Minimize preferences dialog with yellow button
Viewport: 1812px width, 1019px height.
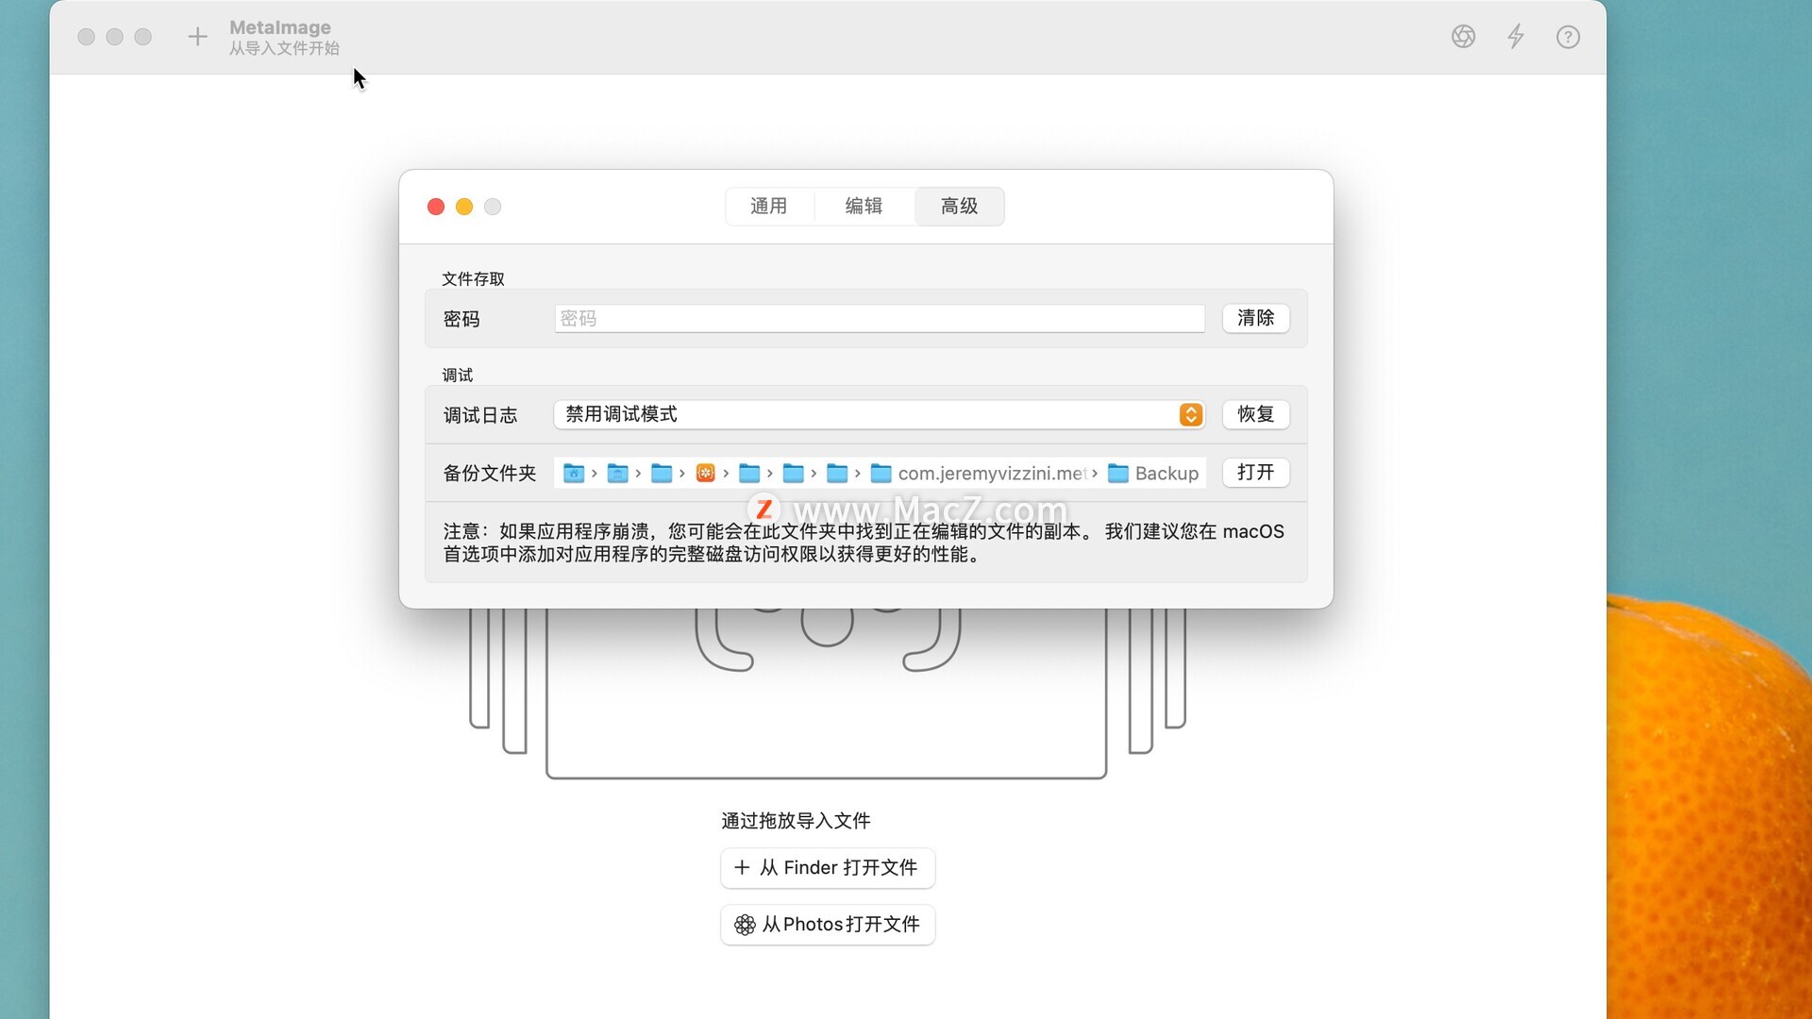point(464,207)
